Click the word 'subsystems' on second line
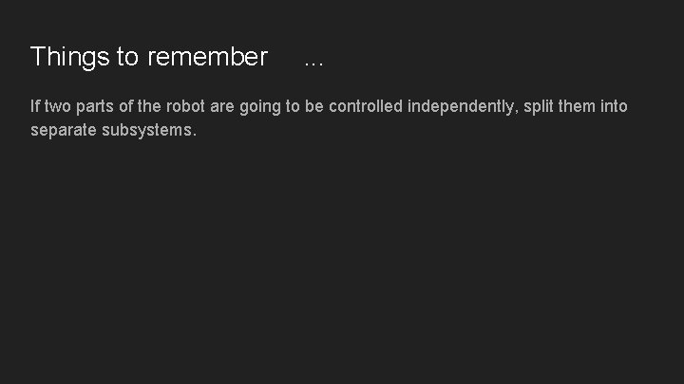 click(146, 131)
